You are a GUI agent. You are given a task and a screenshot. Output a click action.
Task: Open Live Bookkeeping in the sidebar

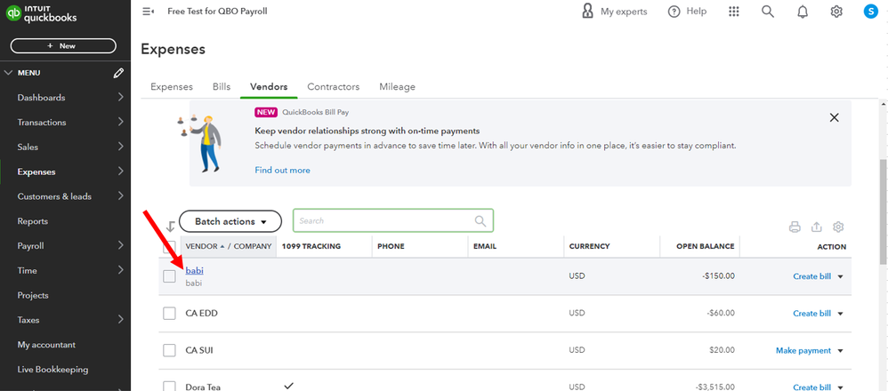pyautogui.click(x=52, y=370)
